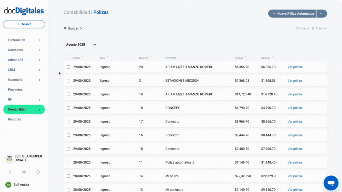Open Ver póliza for número 20
The height and width of the screenshot is (192, 342).
pos(294,67)
